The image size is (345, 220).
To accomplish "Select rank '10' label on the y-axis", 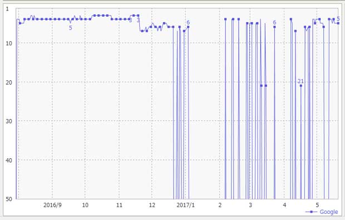I will pos(9,43).
